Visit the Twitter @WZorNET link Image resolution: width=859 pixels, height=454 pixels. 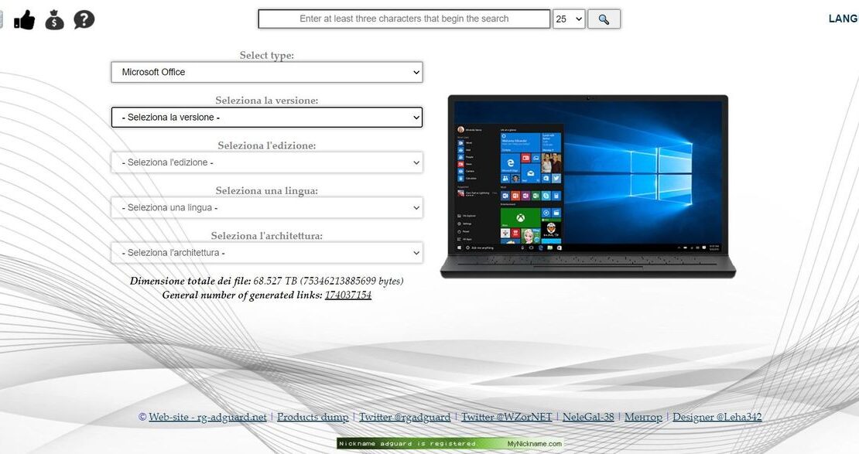click(x=507, y=417)
